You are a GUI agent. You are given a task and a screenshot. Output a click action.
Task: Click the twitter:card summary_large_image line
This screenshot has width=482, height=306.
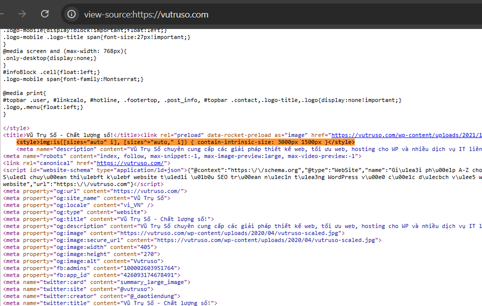(97, 282)
